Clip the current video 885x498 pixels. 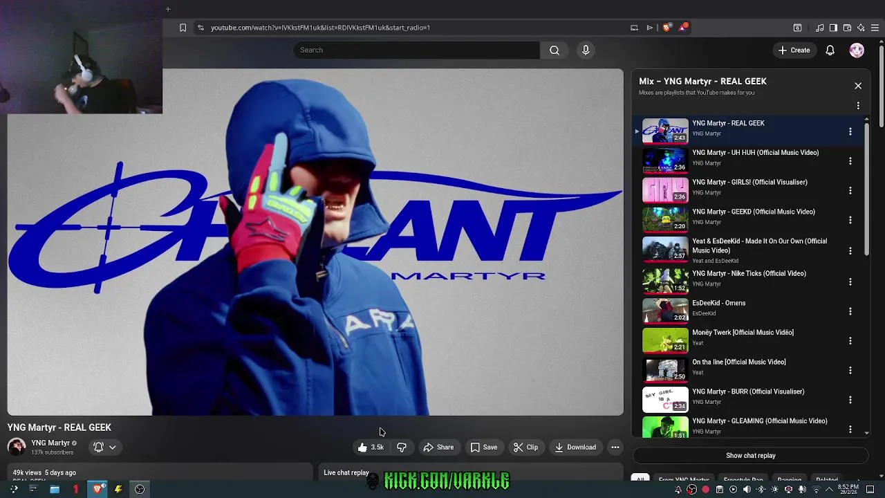tap(525, 447)
